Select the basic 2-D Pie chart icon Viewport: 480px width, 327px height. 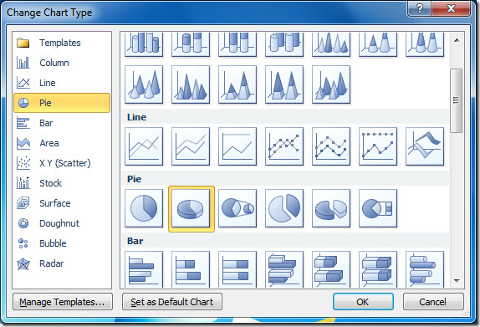coord(144,208)
